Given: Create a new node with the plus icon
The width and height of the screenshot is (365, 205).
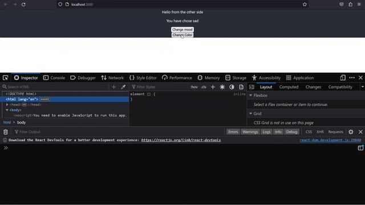Looking at the screenshot, I should (113, 87).
